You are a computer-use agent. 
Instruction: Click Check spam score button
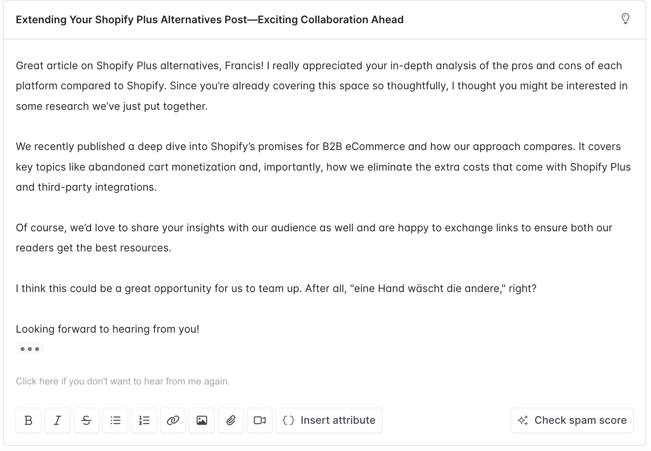(x=572, y=420)
